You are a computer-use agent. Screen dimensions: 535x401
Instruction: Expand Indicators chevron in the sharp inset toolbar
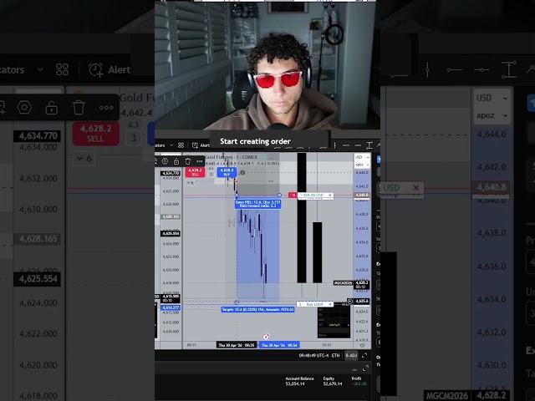pyautogui.click(x=171, y=145)
